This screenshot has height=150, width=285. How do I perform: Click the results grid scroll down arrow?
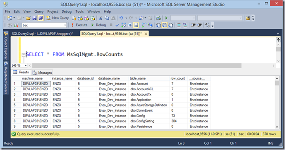click(277, 127)
